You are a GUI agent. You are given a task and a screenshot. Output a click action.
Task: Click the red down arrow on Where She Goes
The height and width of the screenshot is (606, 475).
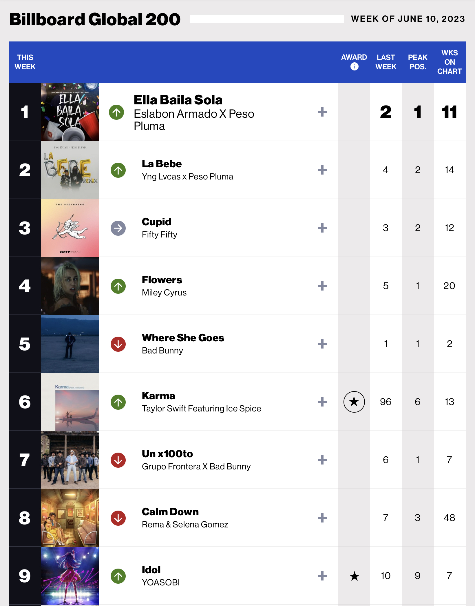[x=118, y=344]
